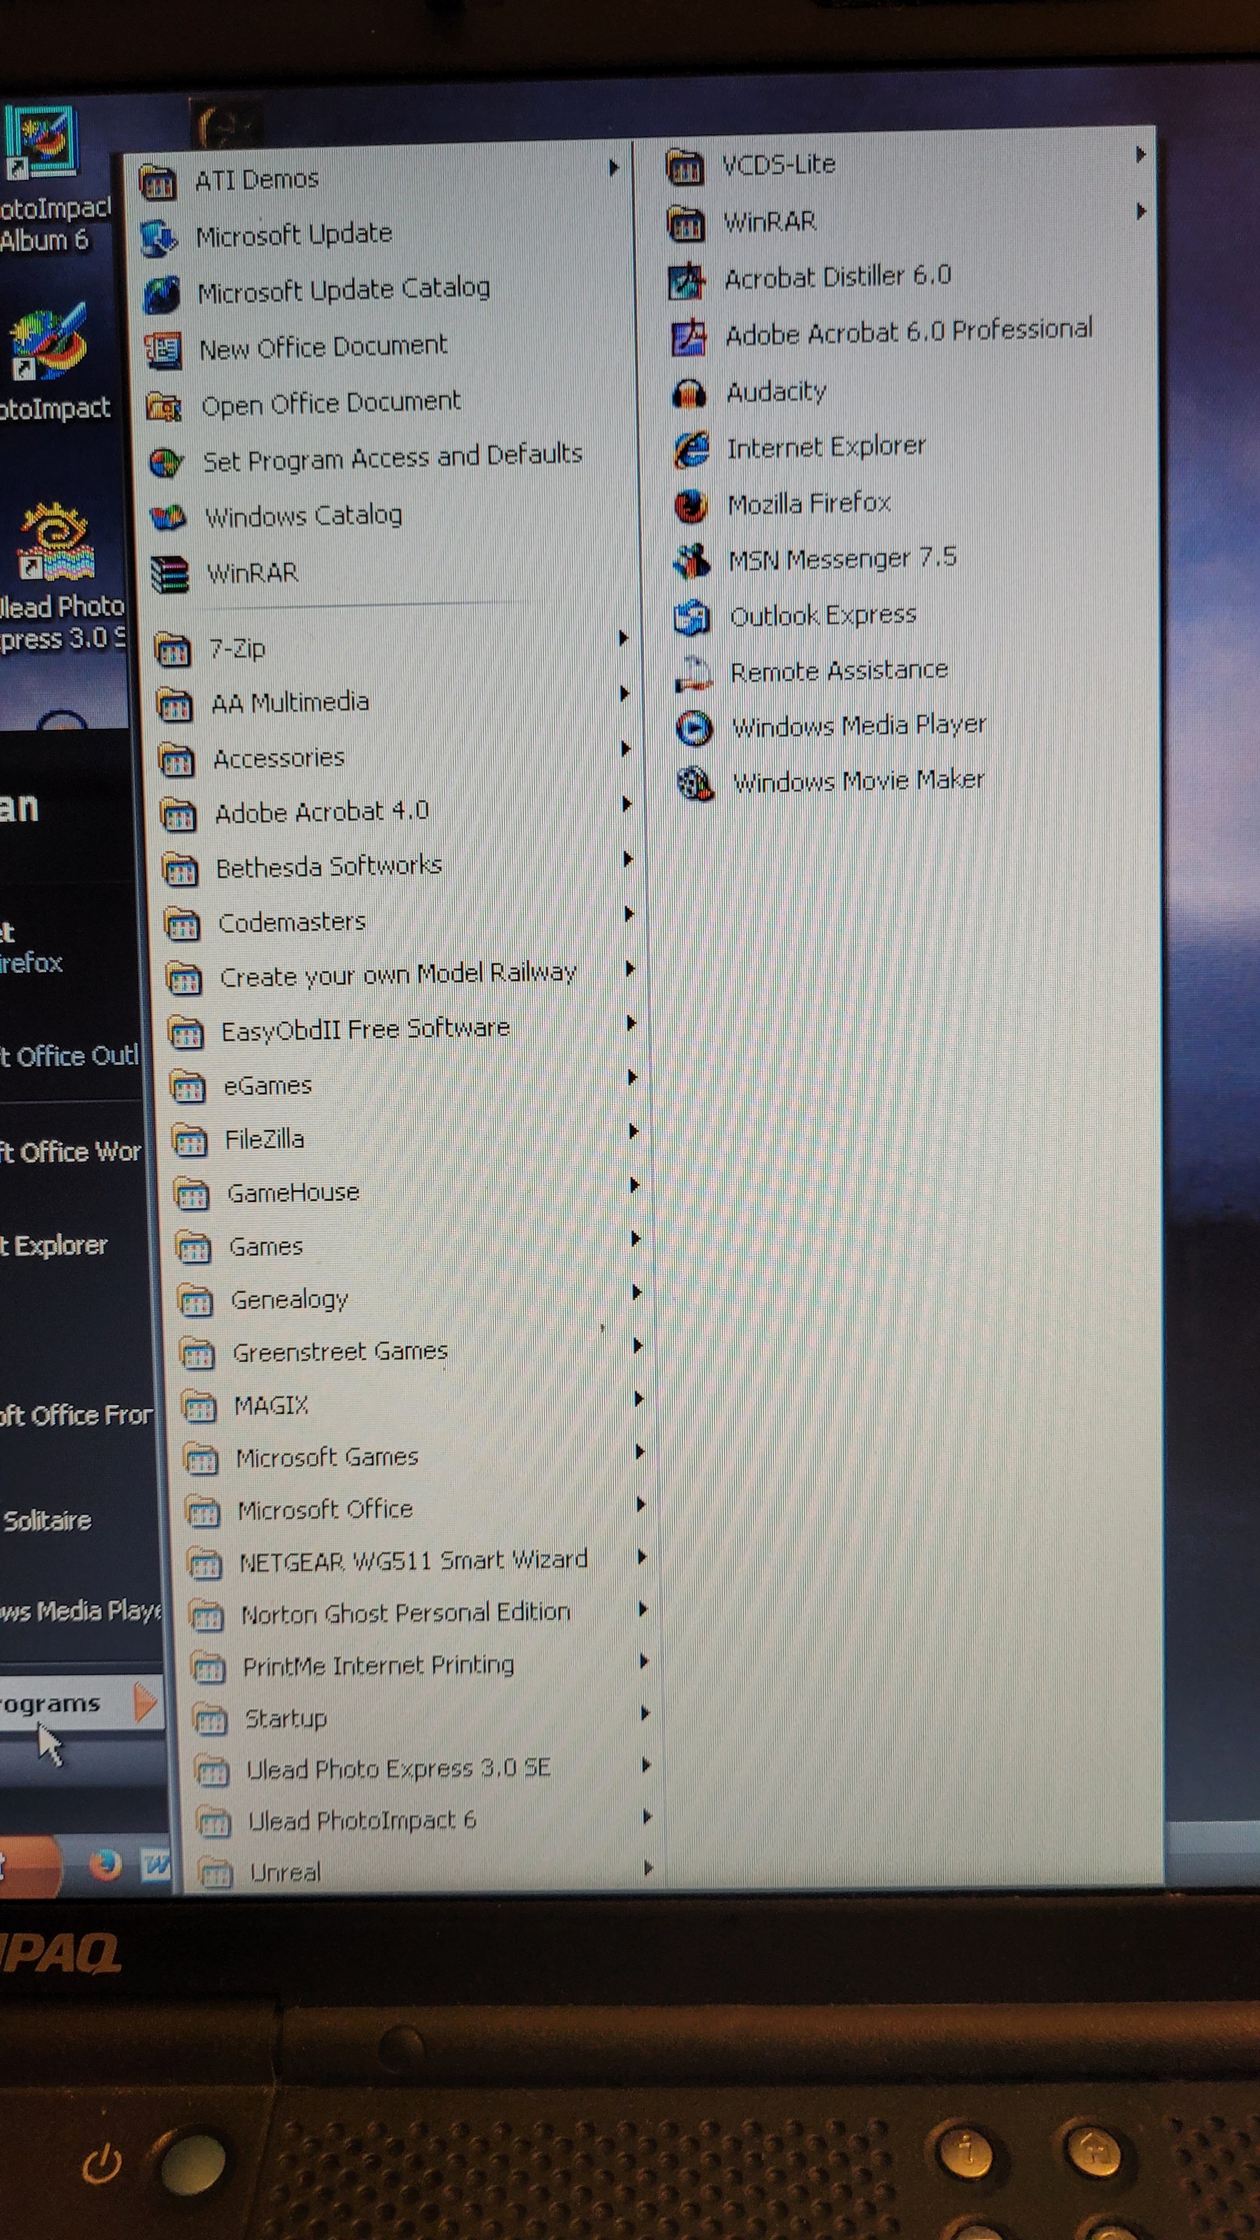Screen dimensions: 1260x2240
Task: Click the Mozilla Firefox icon in menu
Action: click(x=691, y=505)
